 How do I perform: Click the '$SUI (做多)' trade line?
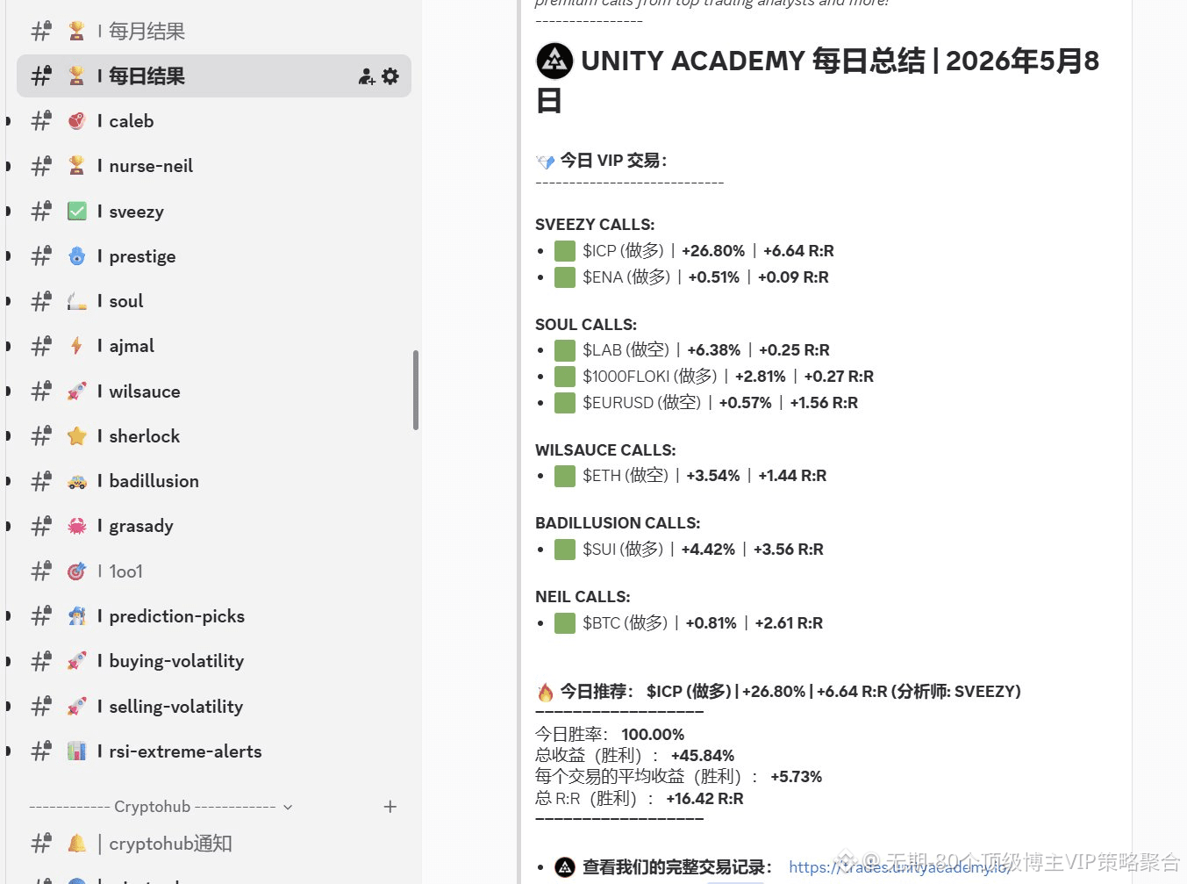click(x=689, y=550)
